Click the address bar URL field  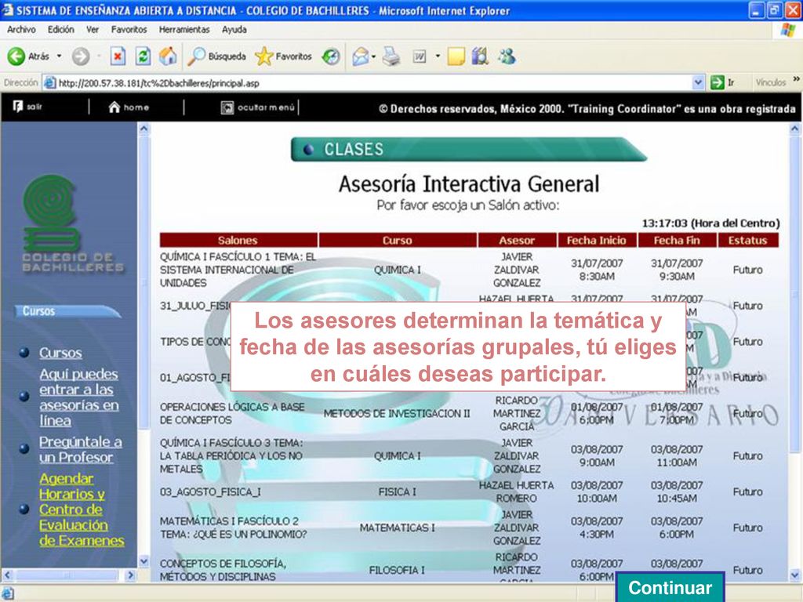point(368,83)
